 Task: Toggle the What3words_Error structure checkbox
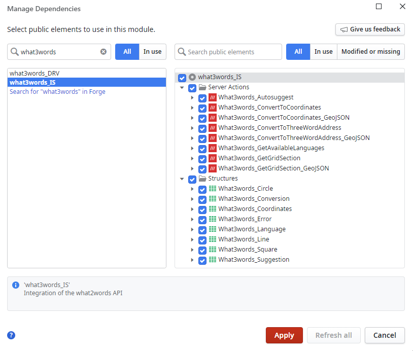pos(202,220)
